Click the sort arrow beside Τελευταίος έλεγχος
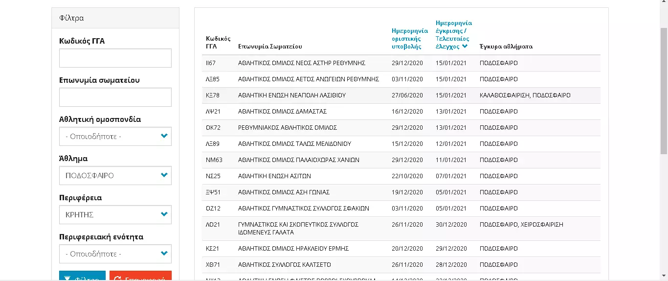Viewport: 668px width, 281px height. [465, 47]
